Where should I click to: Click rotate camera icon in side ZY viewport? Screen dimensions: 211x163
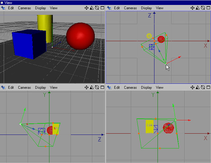click(x=97, y=87)
